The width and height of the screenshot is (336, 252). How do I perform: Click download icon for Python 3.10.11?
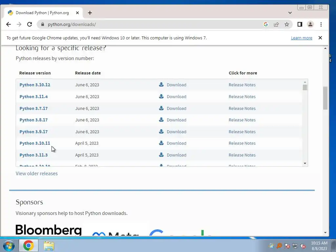pyautogui.click(x=161, y=143)
